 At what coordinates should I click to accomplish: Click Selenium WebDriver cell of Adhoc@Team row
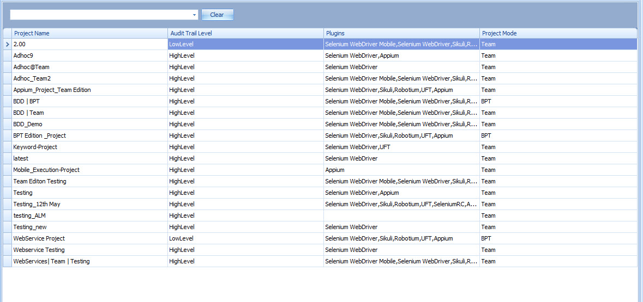click(401, 67)
